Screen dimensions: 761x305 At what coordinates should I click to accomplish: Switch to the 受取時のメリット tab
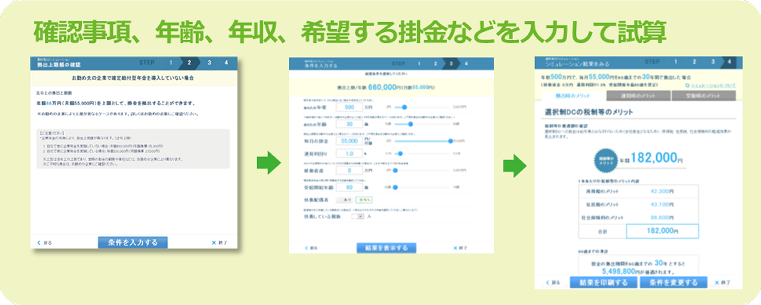point(704,96)
